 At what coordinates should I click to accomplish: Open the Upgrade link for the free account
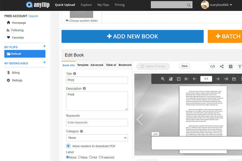tap(33, 16)
